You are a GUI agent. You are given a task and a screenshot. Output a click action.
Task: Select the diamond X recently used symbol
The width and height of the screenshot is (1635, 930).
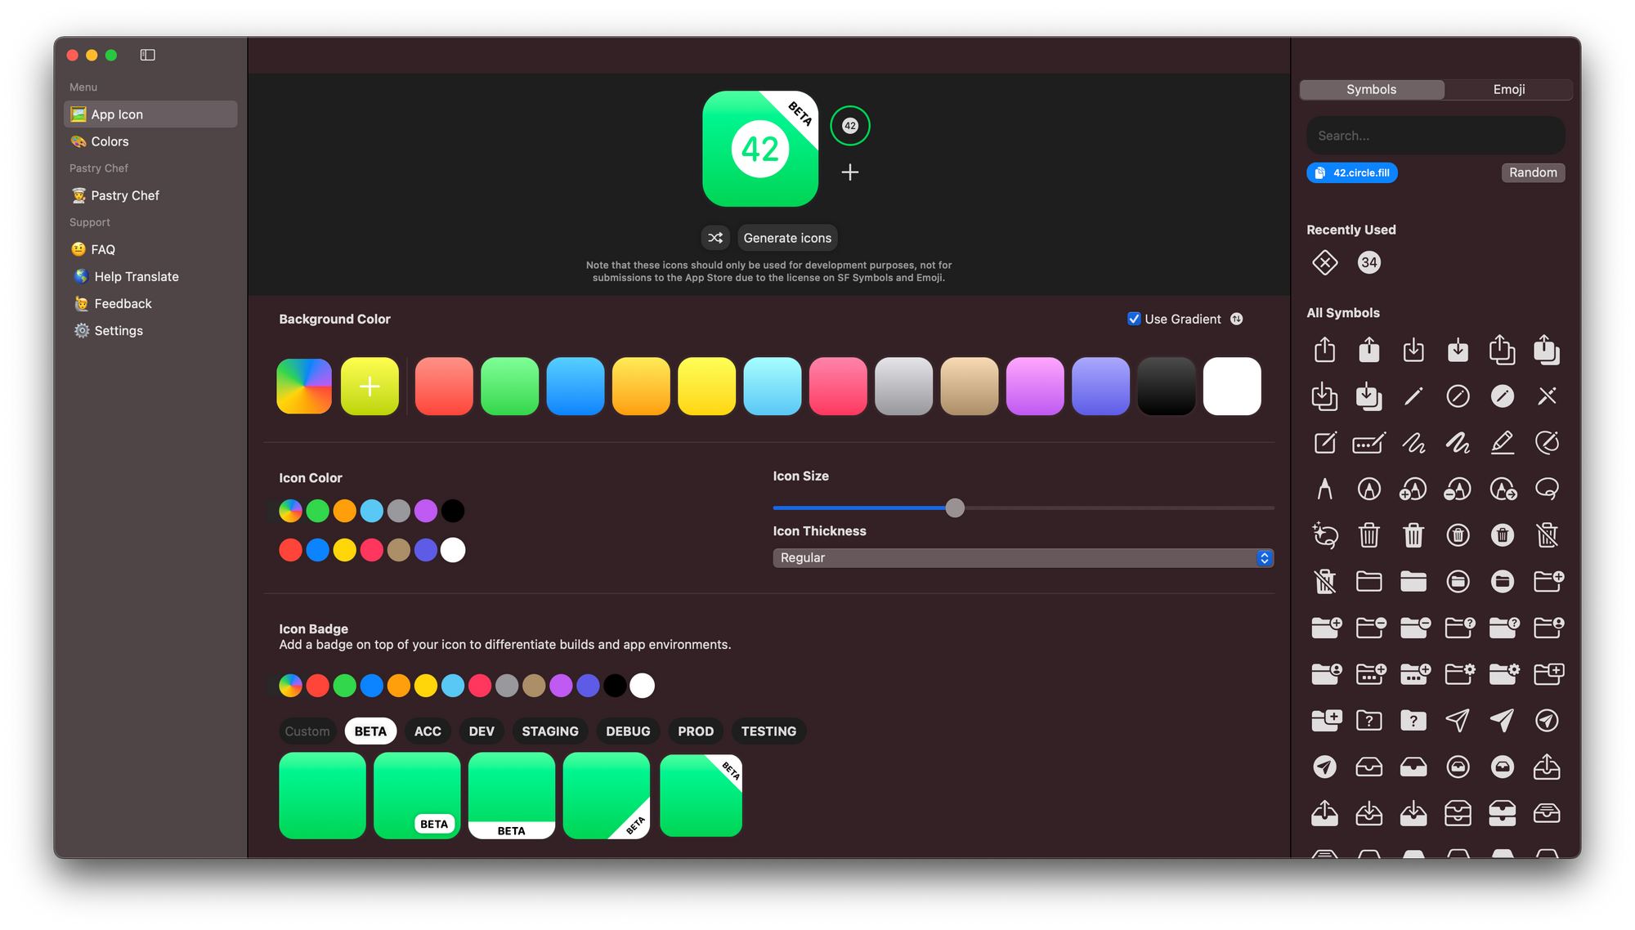pos(1325,262)
